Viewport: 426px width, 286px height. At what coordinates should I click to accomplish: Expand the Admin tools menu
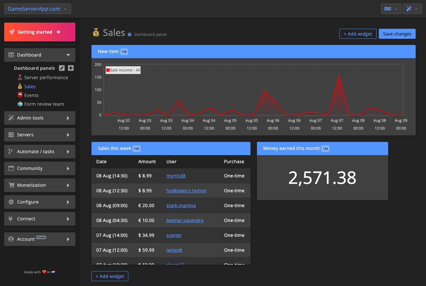[x=40, y=118]
